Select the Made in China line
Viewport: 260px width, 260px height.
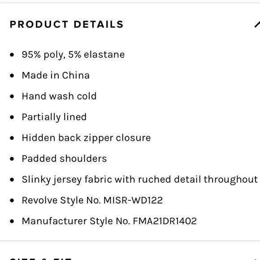click(56, 75)
